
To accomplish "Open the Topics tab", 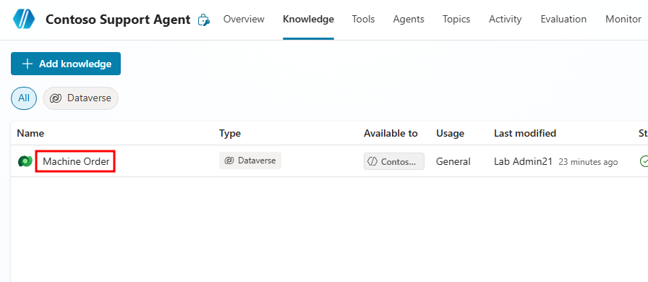I will click(x=456, y=19).
